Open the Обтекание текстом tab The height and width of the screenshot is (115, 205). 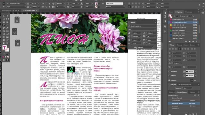[x=185, y=85]
